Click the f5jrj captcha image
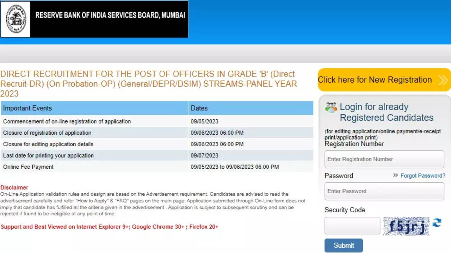Viewport: 451px width, 253px height. click(406, 226)
